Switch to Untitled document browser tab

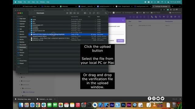tap(105, 6)
